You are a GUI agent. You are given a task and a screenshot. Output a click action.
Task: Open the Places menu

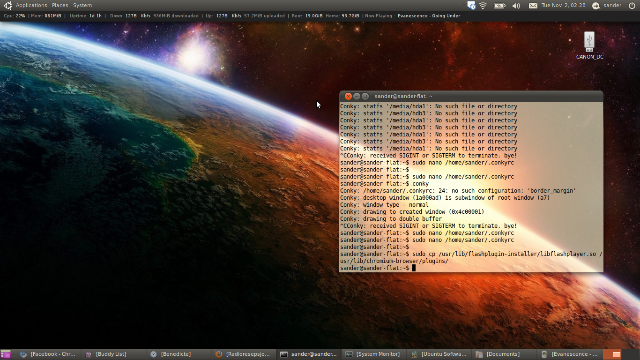[x=60, y=6]
